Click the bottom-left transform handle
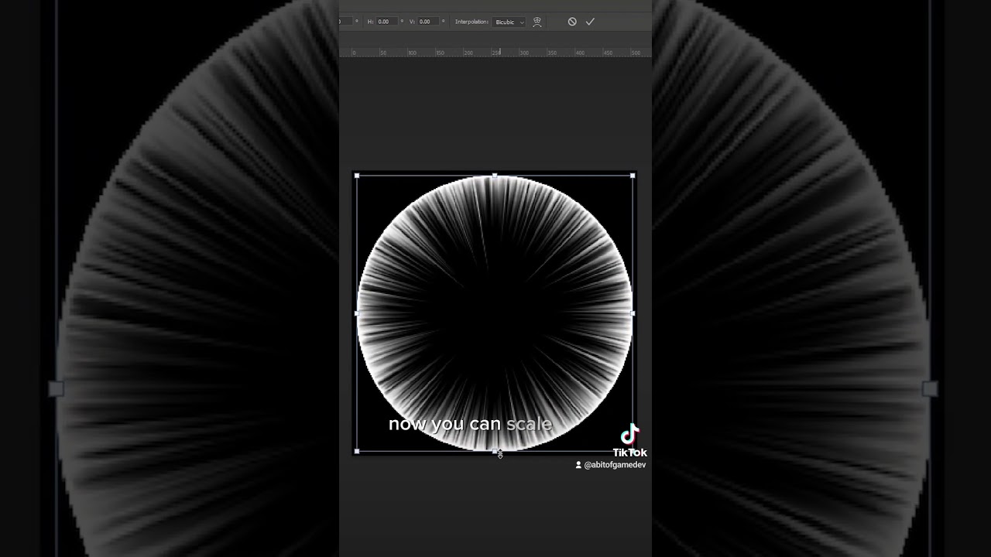 tap(357, 451)
